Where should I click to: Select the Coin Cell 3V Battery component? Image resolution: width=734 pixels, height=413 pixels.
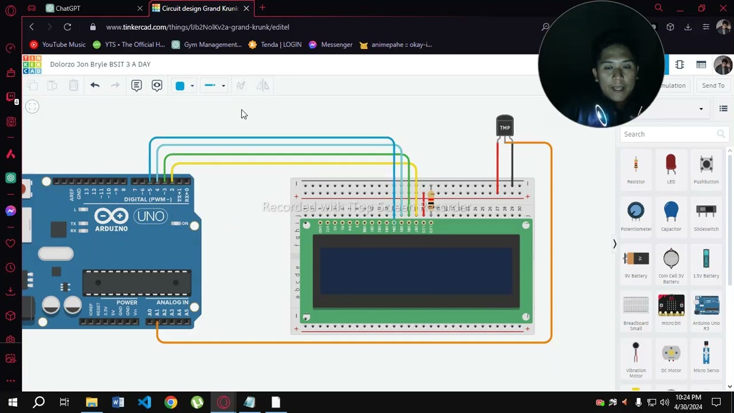tap(671, 266)
